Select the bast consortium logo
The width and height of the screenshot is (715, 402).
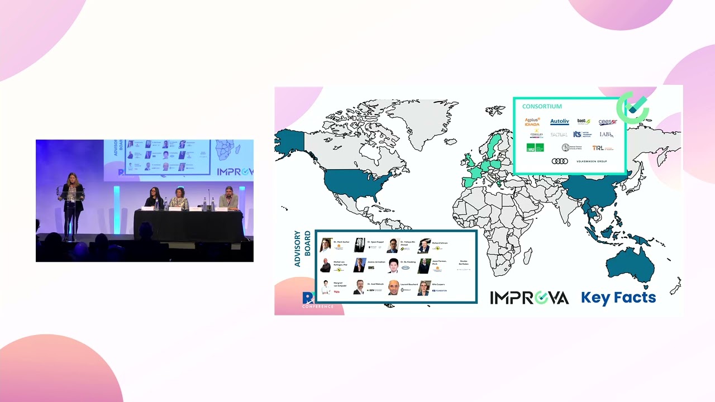coord(584,121)
